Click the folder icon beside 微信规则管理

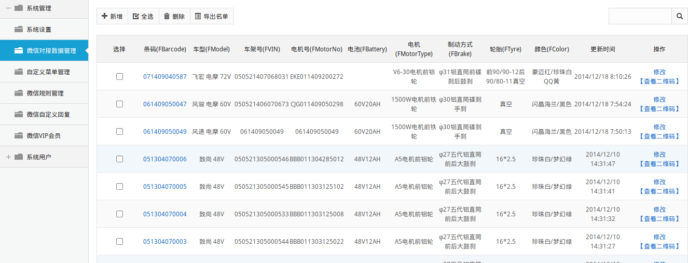(x=19, y=93)
